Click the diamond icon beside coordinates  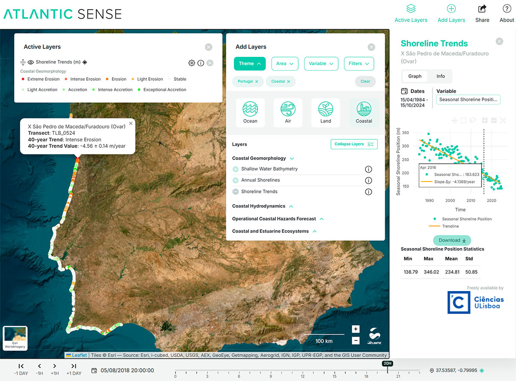[482, 370]
